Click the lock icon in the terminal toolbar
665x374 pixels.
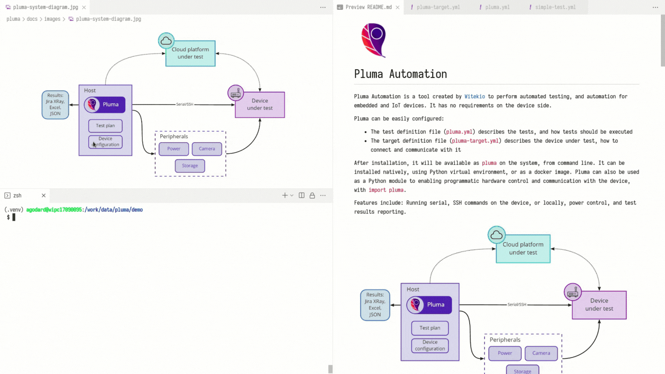point(312,195)
